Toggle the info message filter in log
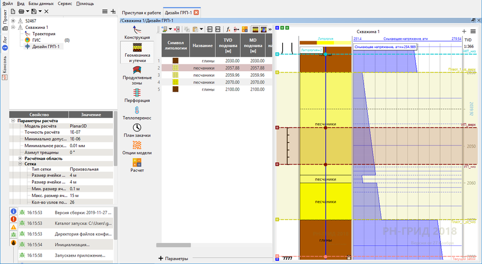 pyautogui.click(x=13, y=212)
